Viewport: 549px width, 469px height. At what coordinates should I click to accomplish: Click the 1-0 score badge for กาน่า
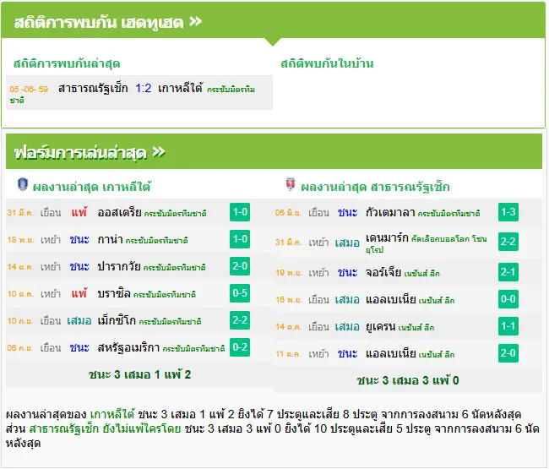(x=240, y=239)
